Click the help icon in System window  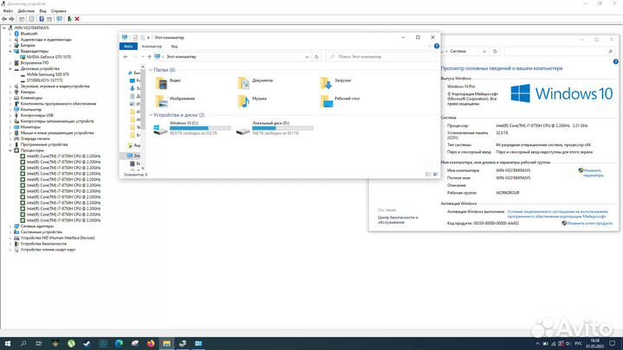[x=615, y=61]
